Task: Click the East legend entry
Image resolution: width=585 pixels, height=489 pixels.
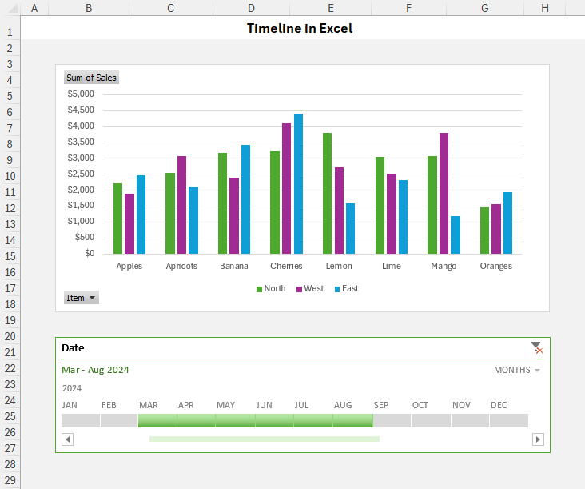Action: point(347,288)
